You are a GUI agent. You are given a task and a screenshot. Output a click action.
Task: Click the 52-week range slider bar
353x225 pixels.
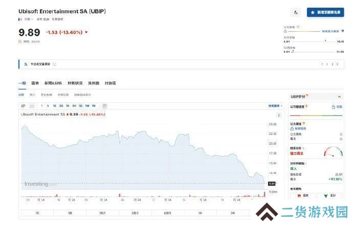tap(314, 52)
